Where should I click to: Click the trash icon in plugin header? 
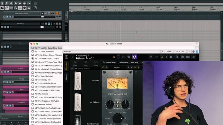tap(177, 57)
